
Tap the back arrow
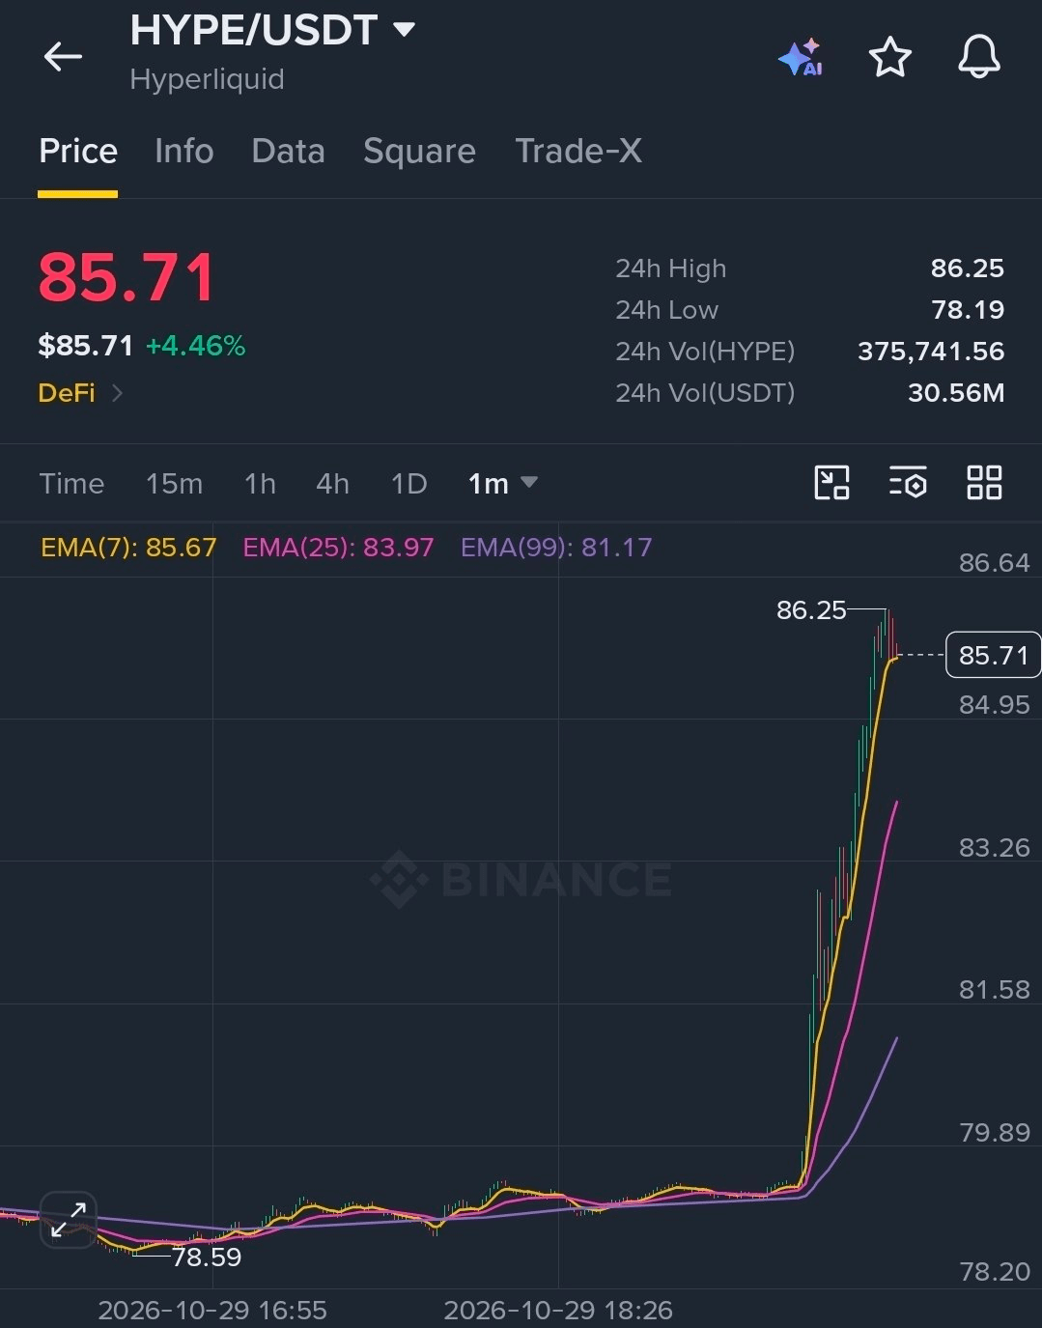pos(63,57)
